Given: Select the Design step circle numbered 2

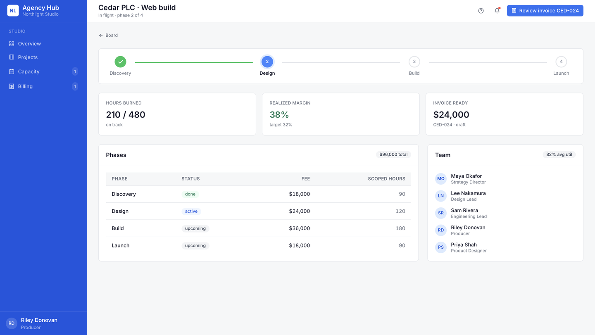Looking at the screenshot, I should coord(267,62).
